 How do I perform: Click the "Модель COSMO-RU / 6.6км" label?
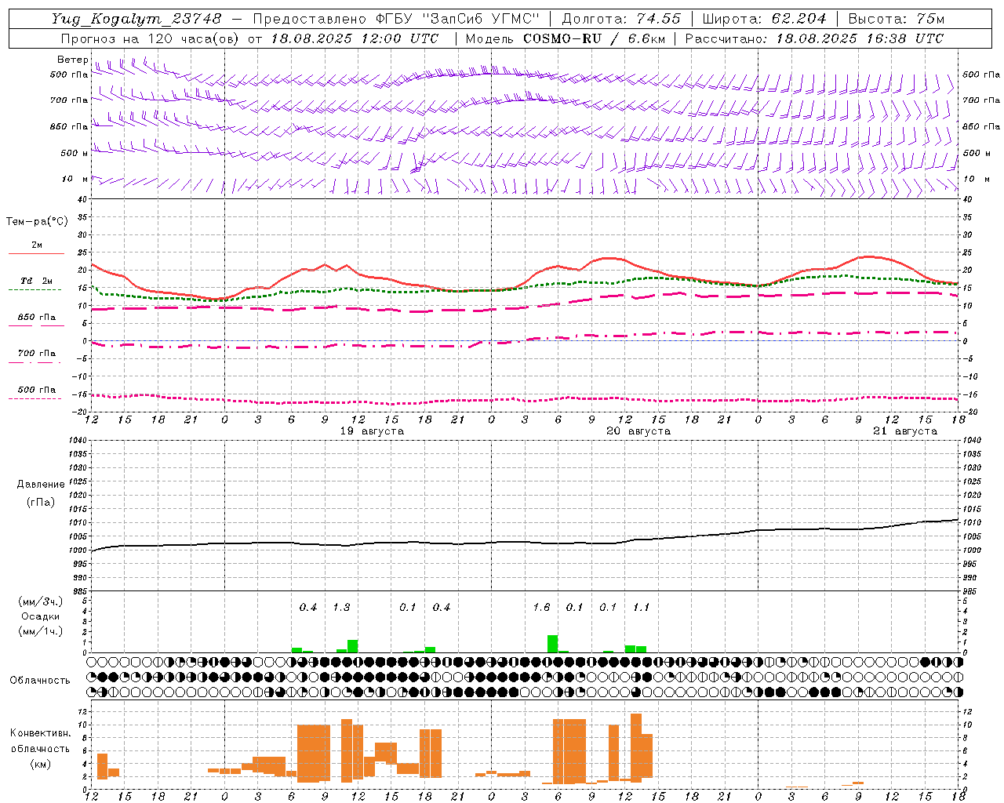click(564, 38)
